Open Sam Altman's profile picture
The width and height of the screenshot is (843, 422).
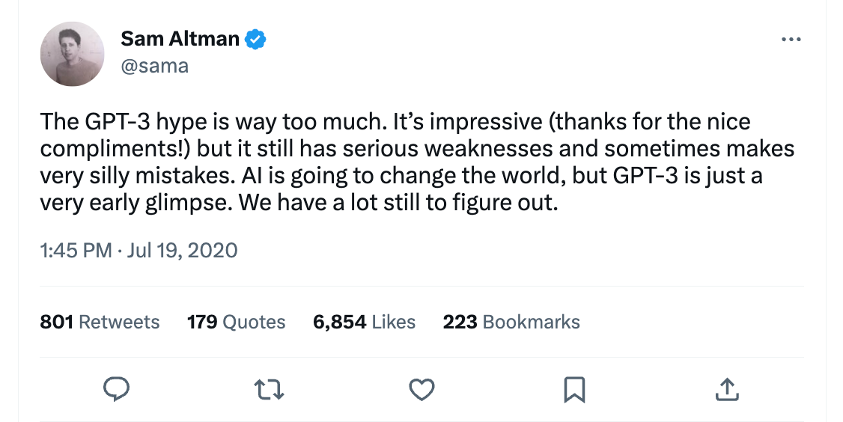coord(71,53)
